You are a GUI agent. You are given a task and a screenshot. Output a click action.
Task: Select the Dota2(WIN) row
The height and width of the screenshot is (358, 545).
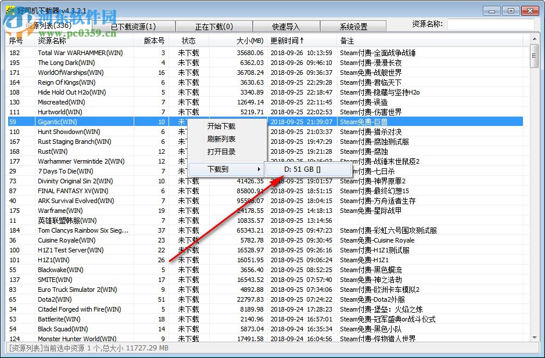(264, 299)
